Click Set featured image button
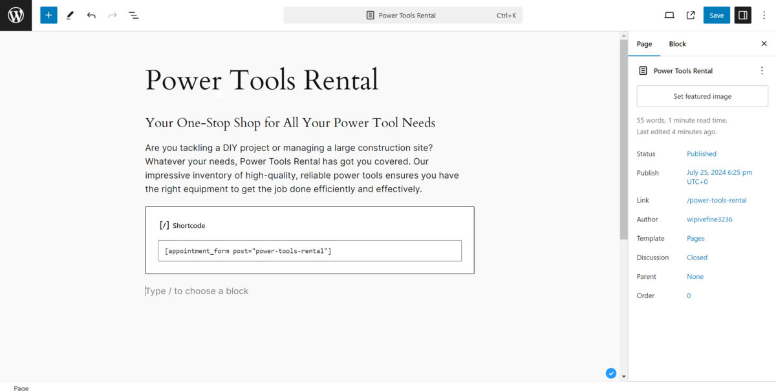 point(702,96)
